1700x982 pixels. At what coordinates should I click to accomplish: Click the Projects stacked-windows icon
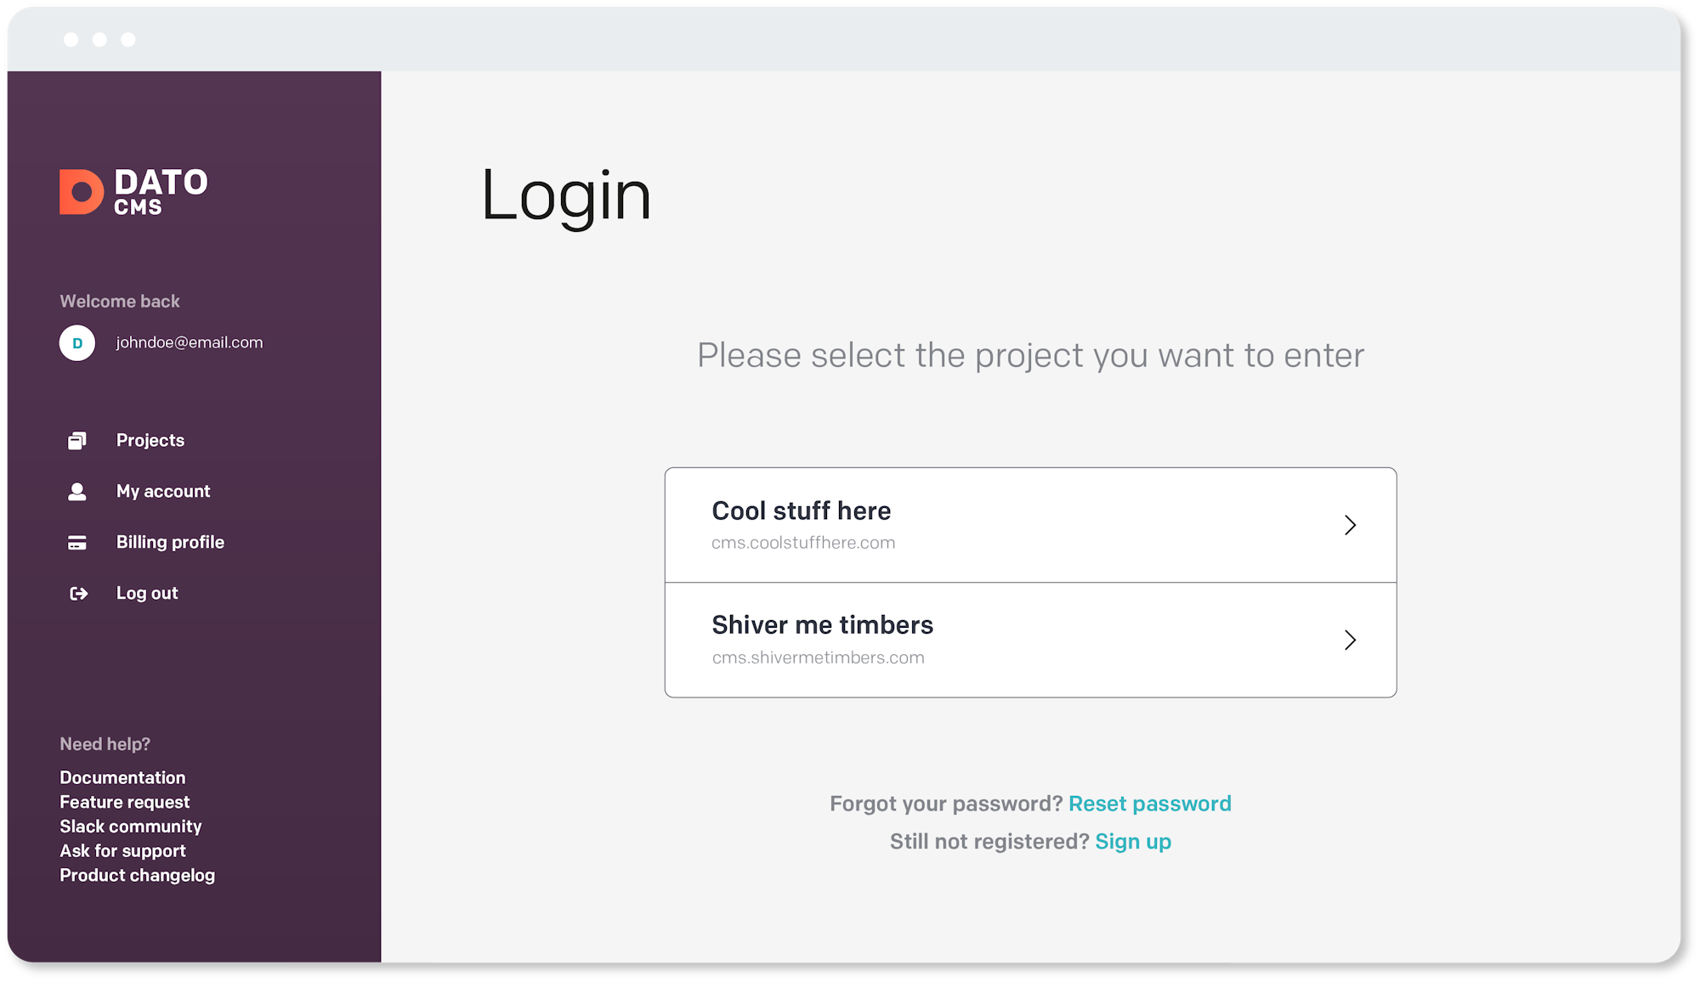[77, 440]
